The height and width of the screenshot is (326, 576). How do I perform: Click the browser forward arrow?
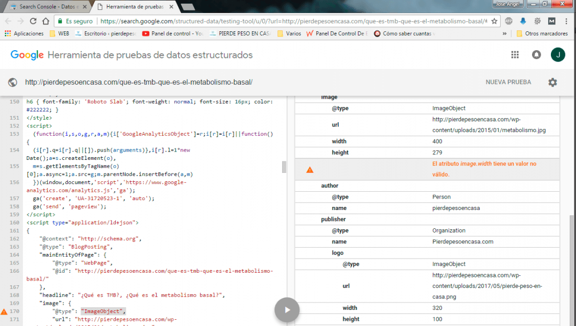point(20,21)
